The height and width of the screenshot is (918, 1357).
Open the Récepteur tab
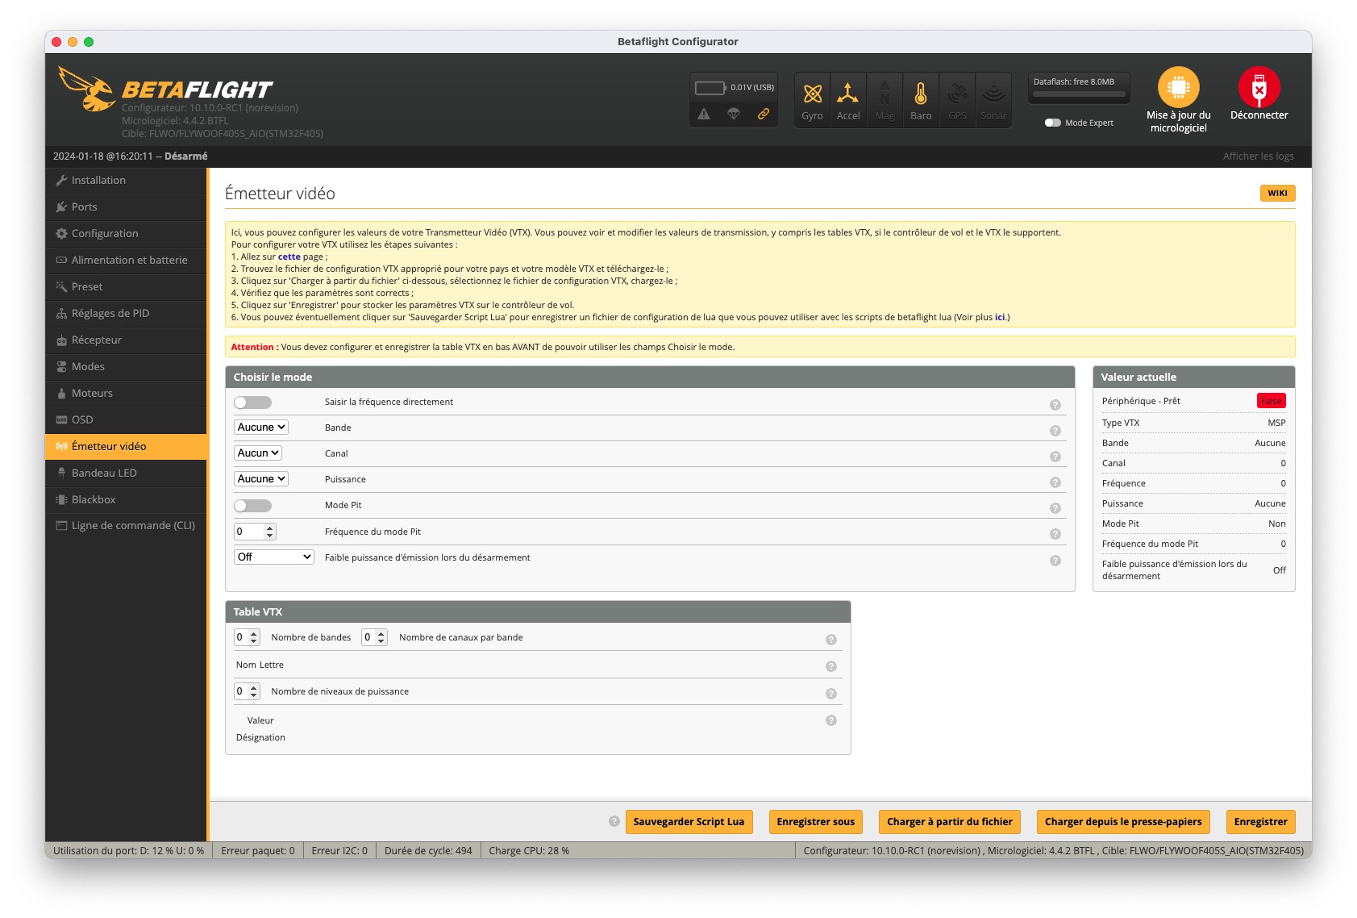[x=126, y=340]
